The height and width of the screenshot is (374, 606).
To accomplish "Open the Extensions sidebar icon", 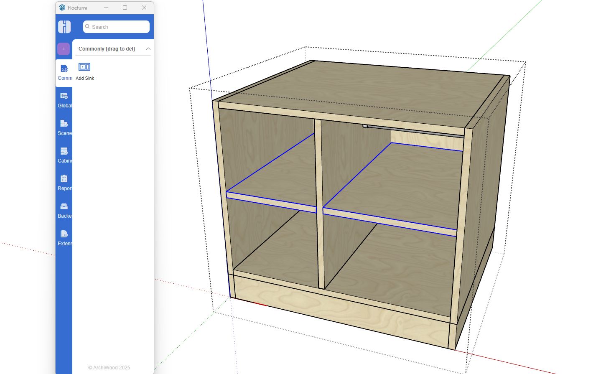I will (x=64, y=238).
